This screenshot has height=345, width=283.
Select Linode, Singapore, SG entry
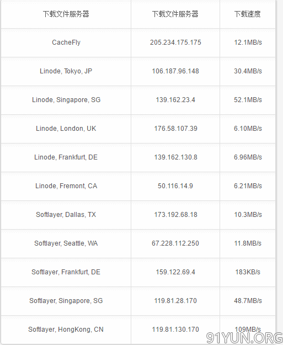66,100
